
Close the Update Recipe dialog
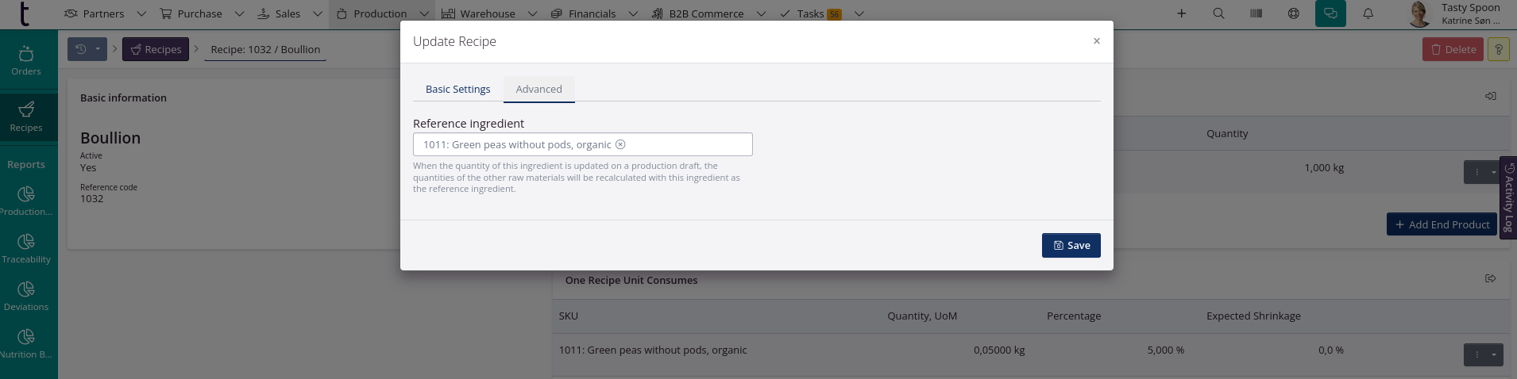tap(1096, 41)
